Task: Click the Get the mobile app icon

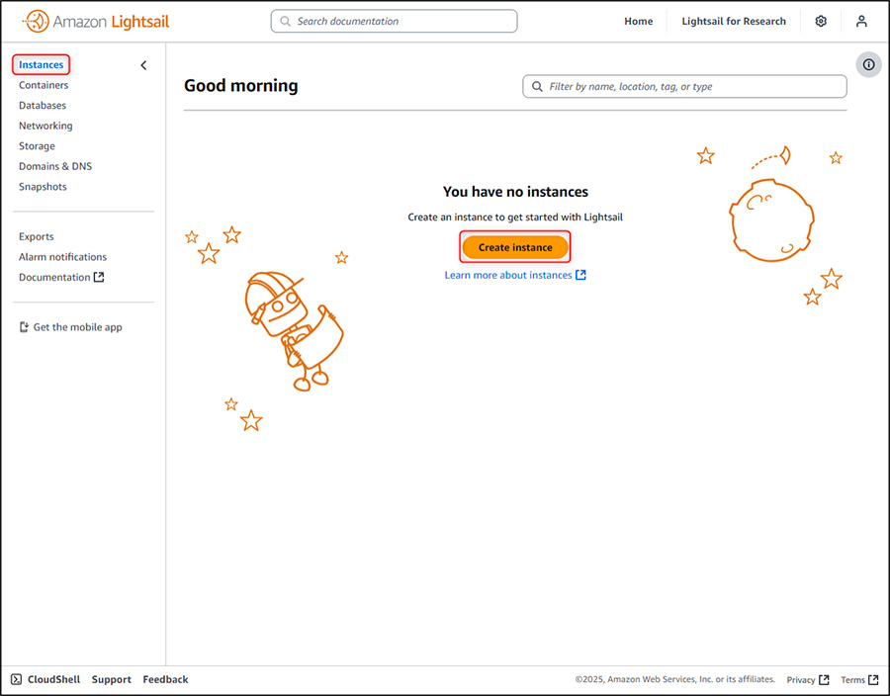Action: (22, 326)
